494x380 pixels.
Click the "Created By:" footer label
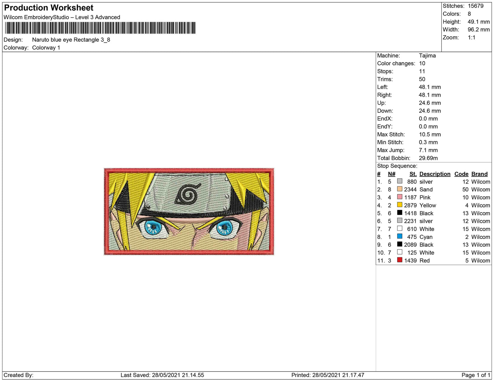[18, 375]
